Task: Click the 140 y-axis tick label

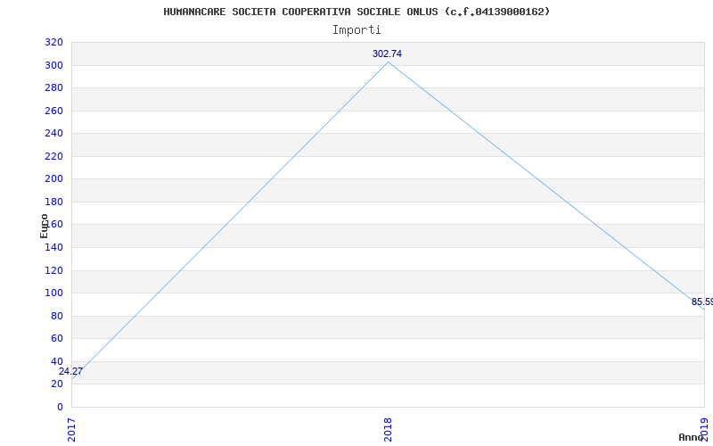Action: pyautogui.click(x=53, y=247)
